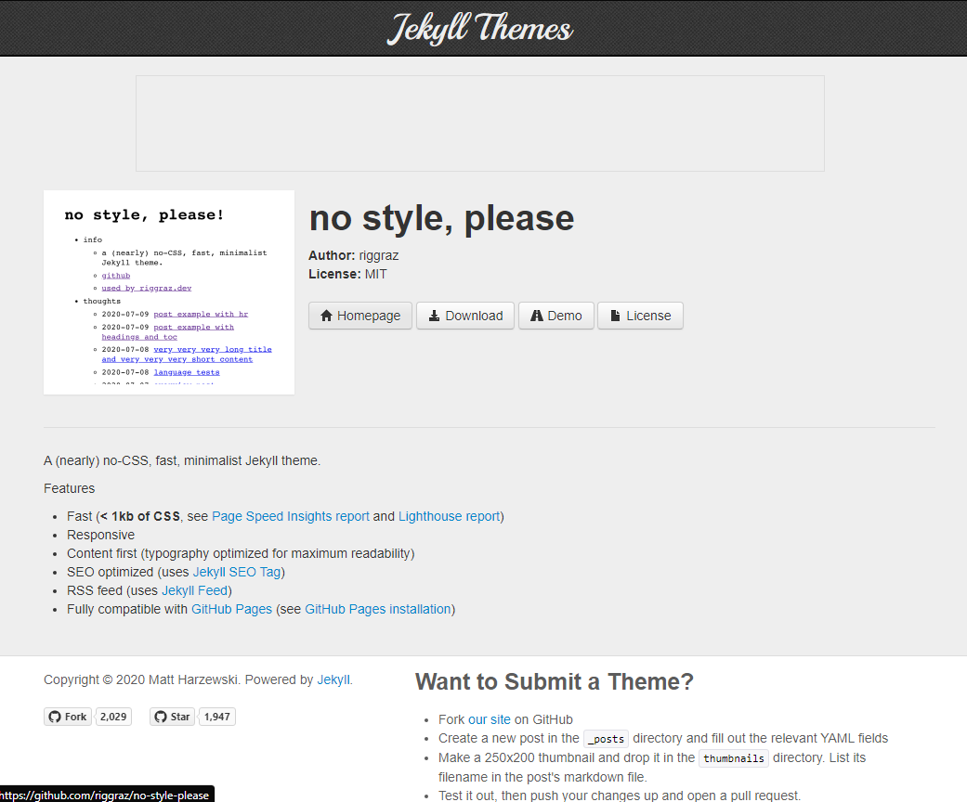The width and height of the screenshot is (967, 802).
Task: Click the GitHub icon on Fork button
Action: click(55, 717)
